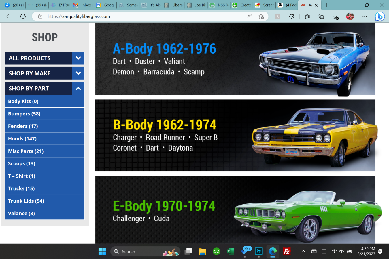This screenshot has height=259, width=389.
Task: Expand the SHOP BY MAKE chevron
Action: (78, 73)
